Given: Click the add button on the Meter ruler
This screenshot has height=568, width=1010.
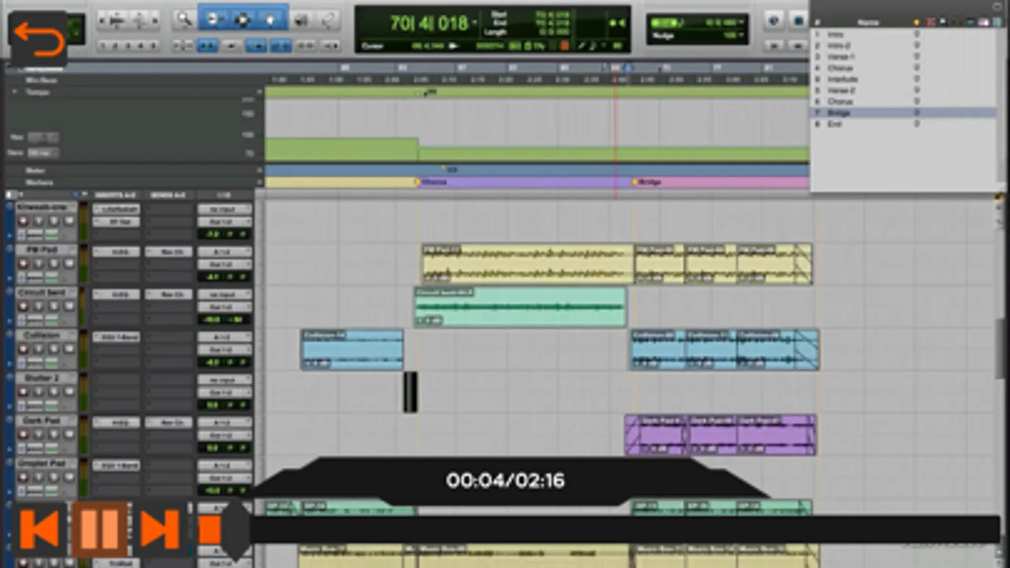Looking at the screenshot, I should [x=259, y=170].
